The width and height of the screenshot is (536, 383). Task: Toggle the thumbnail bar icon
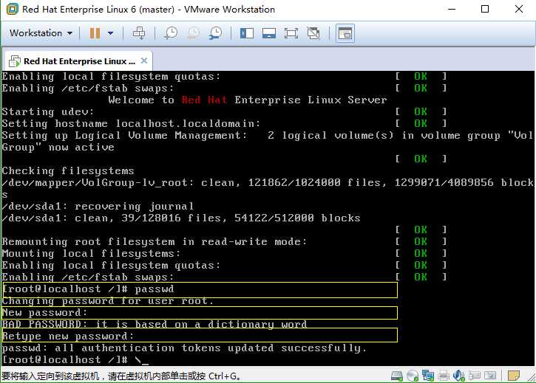point(269,33)
